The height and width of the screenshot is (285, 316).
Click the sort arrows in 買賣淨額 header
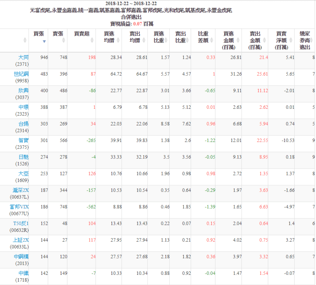290,40
